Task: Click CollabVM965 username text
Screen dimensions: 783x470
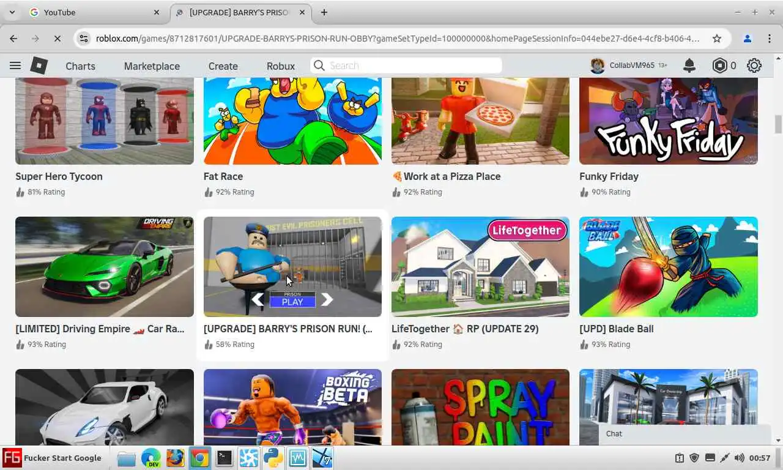Action: pyautogui.click(x=632, y=65)
